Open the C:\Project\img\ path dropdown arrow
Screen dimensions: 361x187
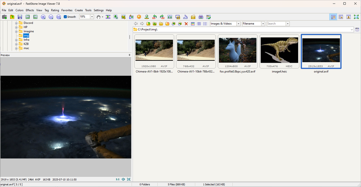352,30
